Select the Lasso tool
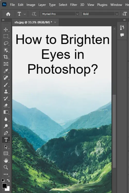129x193 pixels. 6,43
